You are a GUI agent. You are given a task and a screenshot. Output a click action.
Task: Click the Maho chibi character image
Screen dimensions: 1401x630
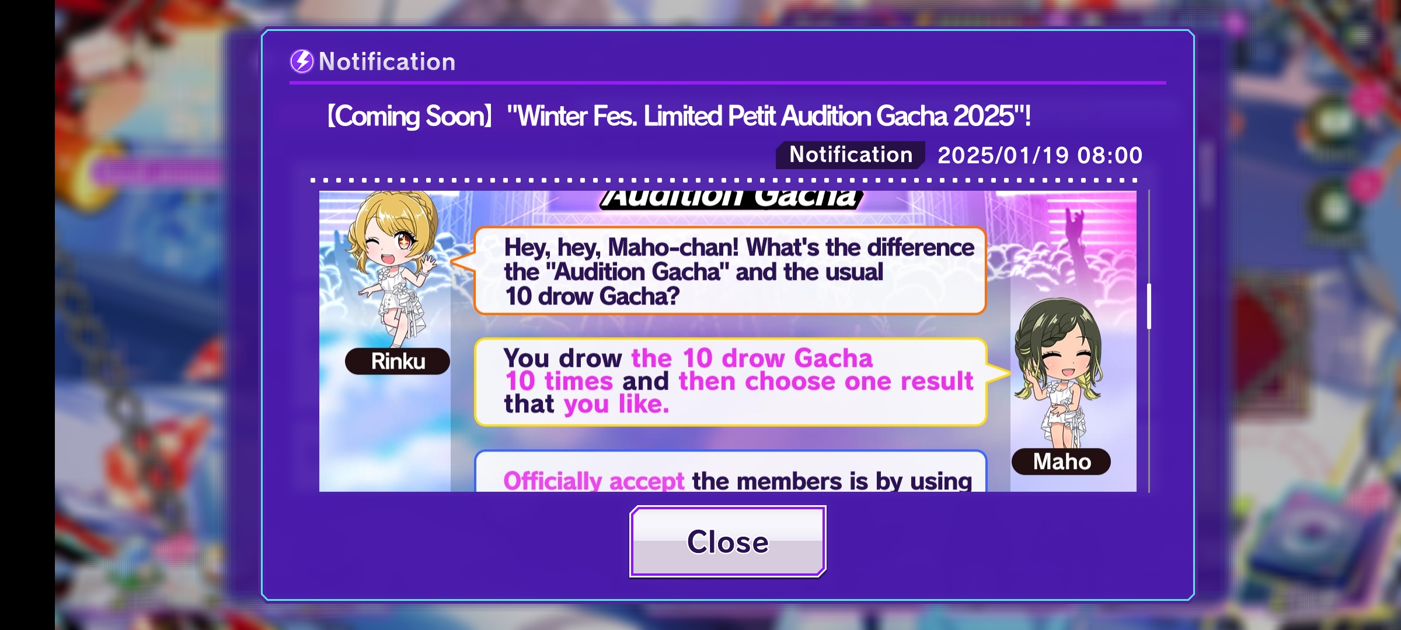pyautogui.click(x=1059, y=373)
